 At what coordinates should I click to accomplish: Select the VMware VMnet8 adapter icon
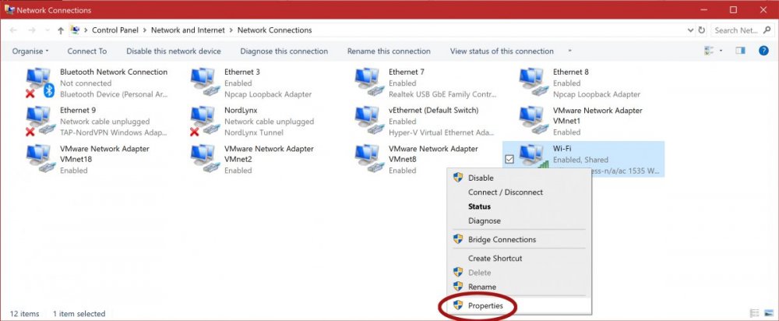click(x=369, y=159)
